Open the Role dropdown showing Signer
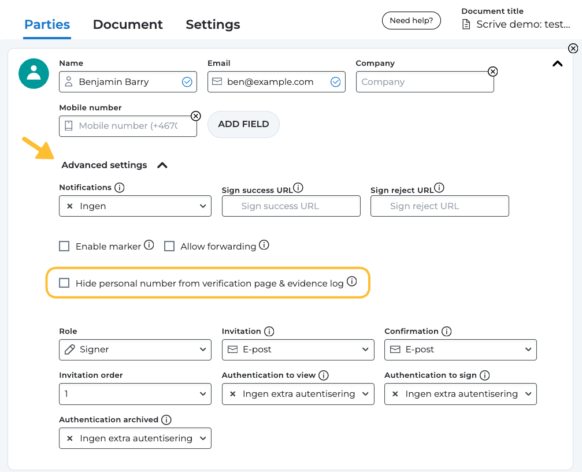 pos(135,350)
